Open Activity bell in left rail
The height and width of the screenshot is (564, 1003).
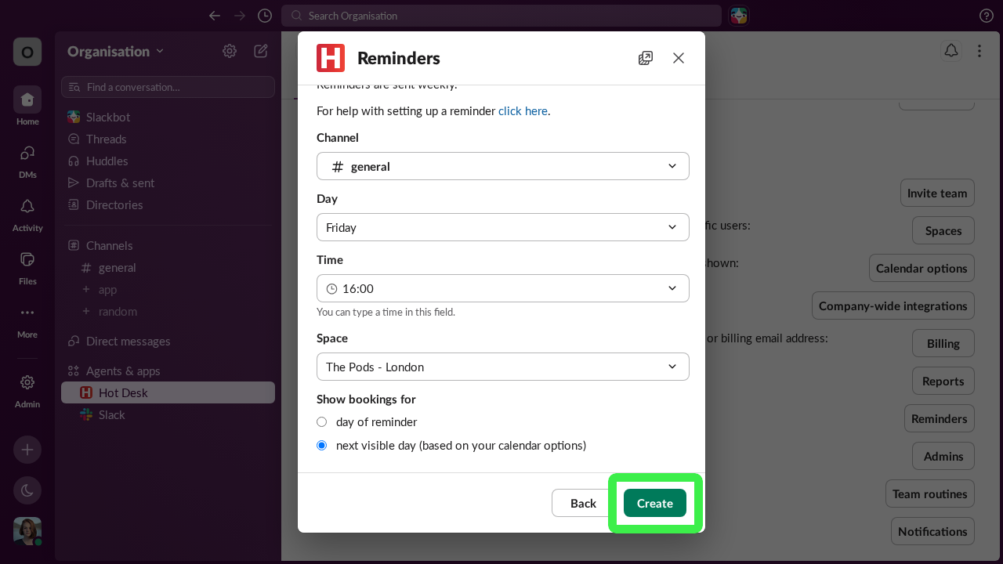27,213
